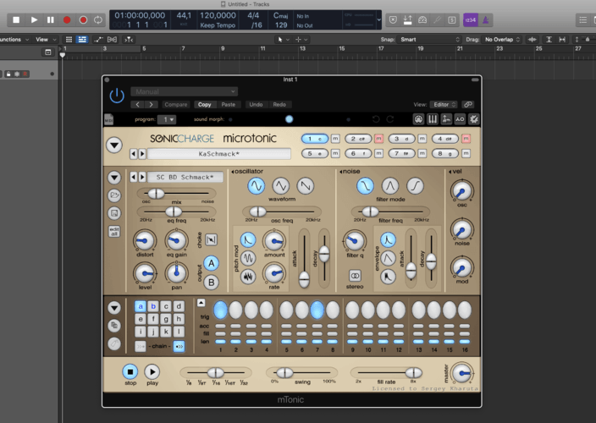596x423 pixels.
Task: Click the plugin Undo button
Action: 256,104
